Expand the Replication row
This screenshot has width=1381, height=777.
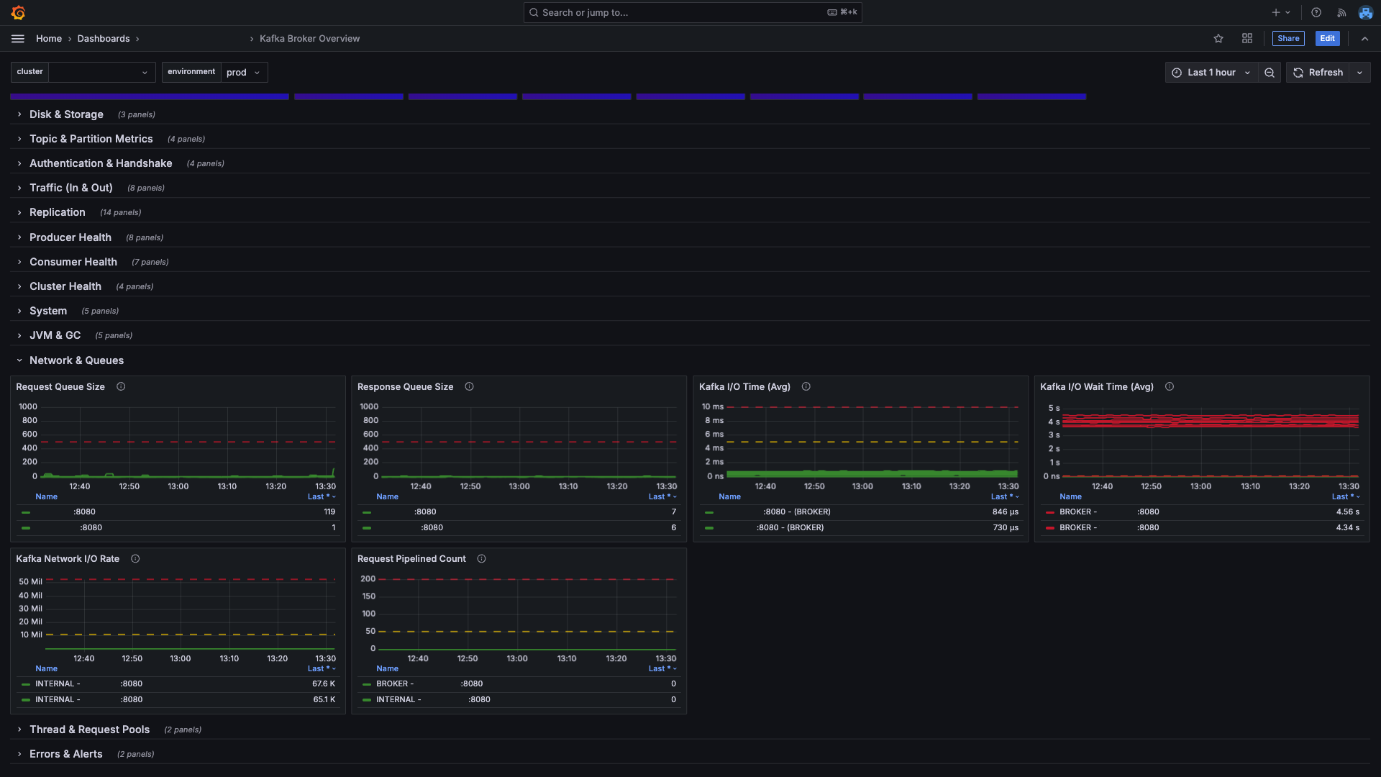tap(58, 212)
